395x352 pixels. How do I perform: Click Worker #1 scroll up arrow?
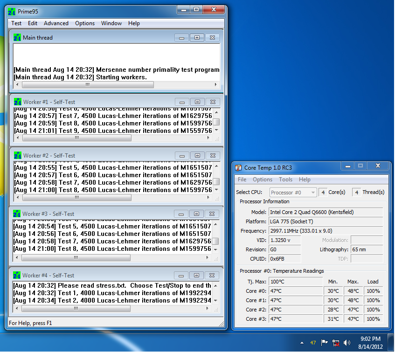tap(217, 112)
